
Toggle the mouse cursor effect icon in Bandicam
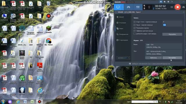[x=144, y=6]
